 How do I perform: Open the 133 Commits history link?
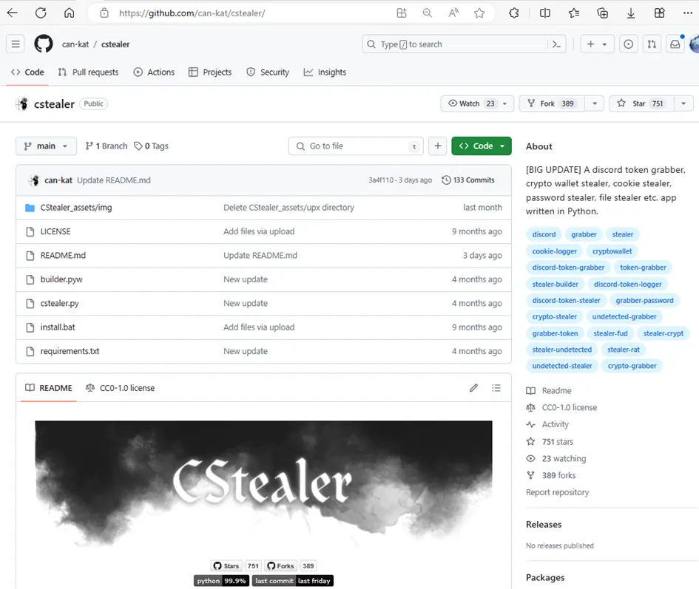(468, 180)
